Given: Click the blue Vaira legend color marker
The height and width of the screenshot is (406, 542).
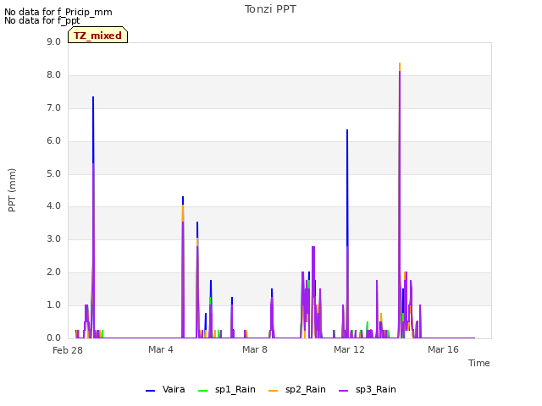Looking at the screenshot, I should pyautogui.click(x=151, y=391).
